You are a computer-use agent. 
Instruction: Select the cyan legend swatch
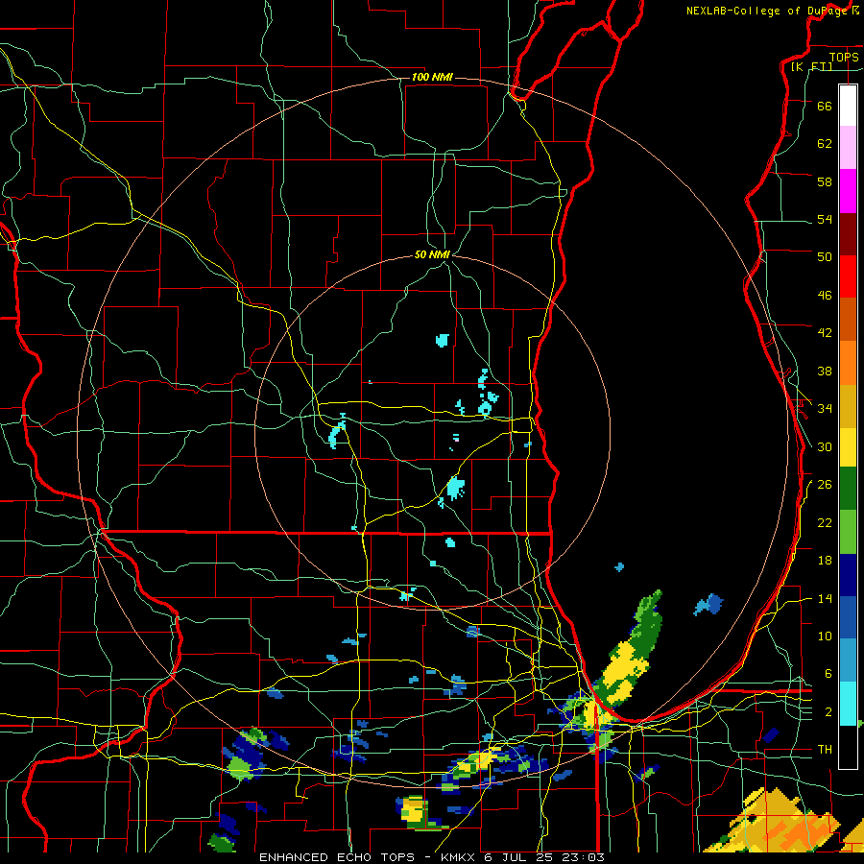click(848, 704)
